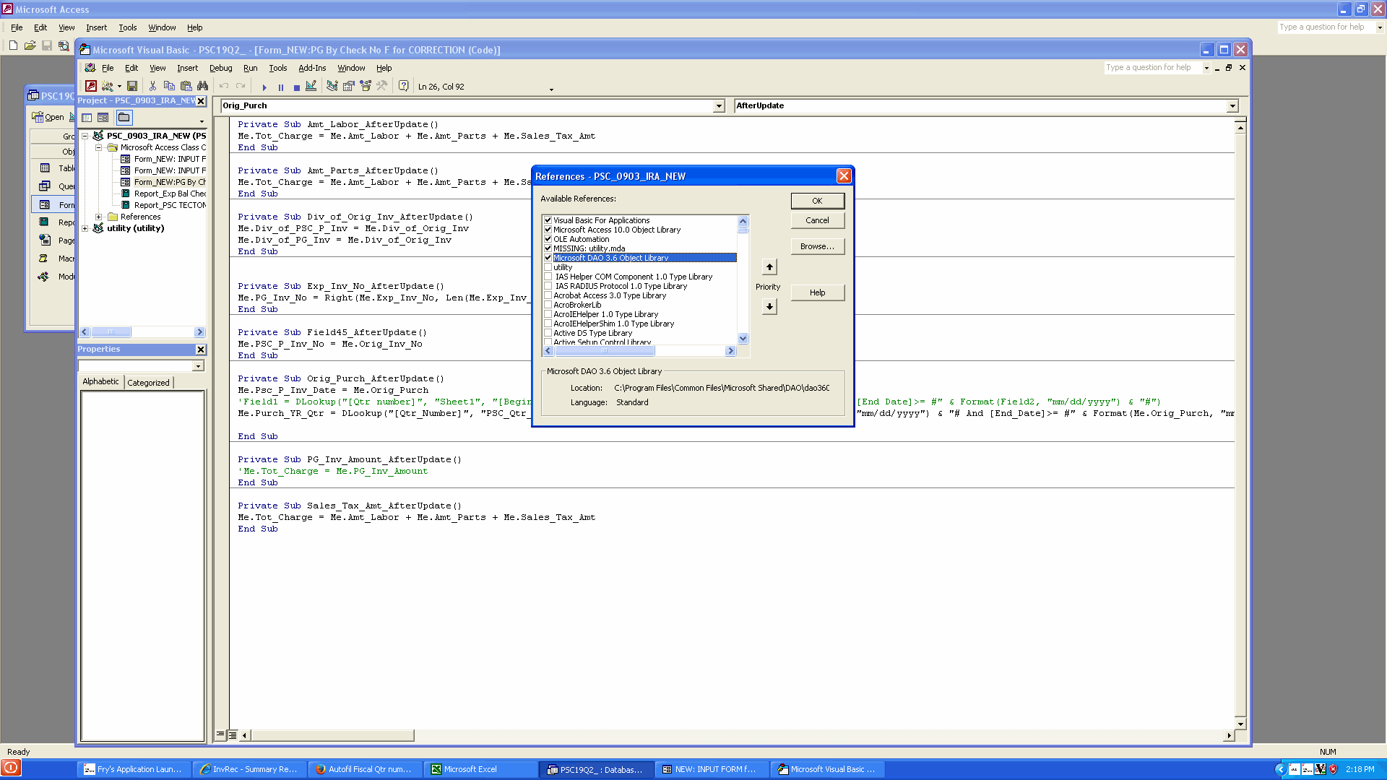Screen dimensions: 1387x780
Task: Enable the utility reference checkbox
Action: tap(548, 267)
